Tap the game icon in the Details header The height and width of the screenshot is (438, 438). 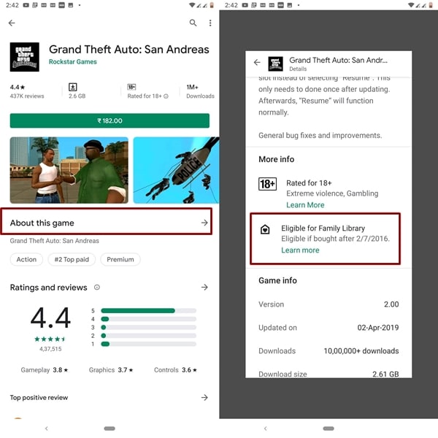point(275,64)
